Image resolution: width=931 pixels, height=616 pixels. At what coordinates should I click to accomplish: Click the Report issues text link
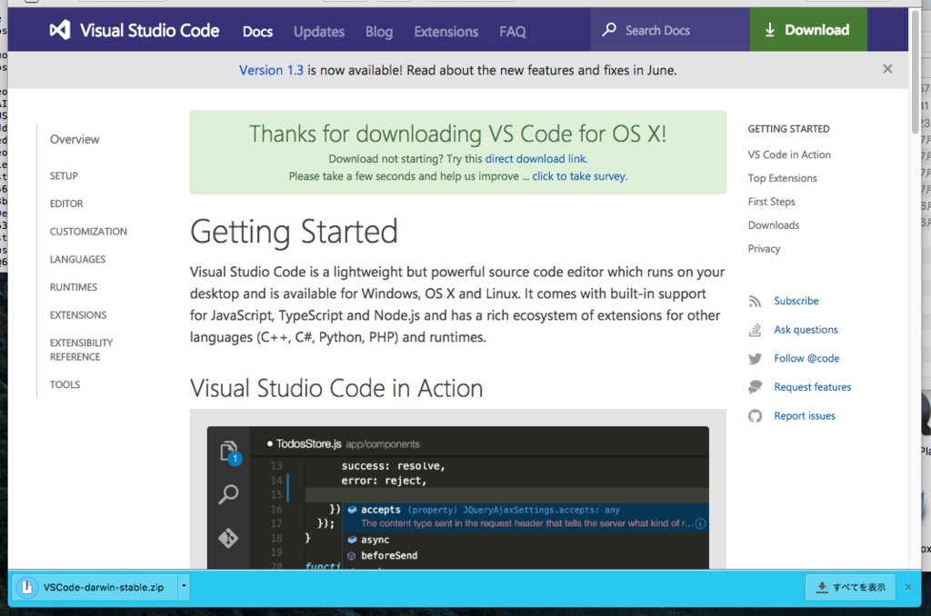coord(804,416)
